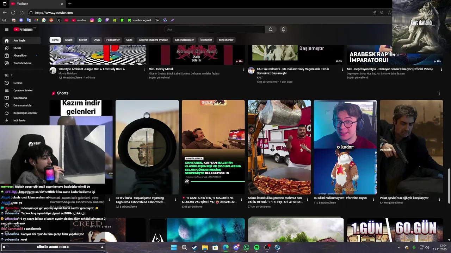
Task: Open Videolarınız in sidebar
Action: coord(21,98)
